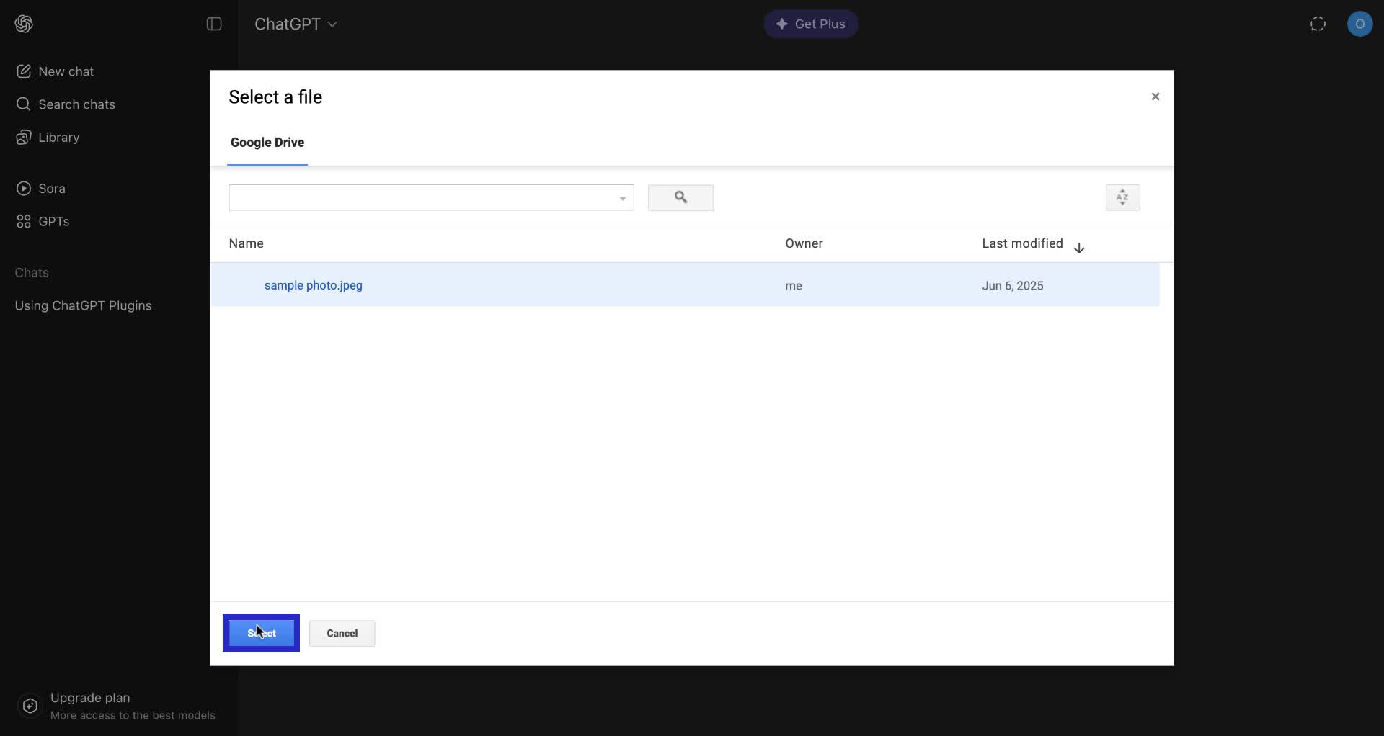The height and width of the screenshot is (736, 1384).
Task: Expand the ChatGPT model selector
Action: pos(296,24)
